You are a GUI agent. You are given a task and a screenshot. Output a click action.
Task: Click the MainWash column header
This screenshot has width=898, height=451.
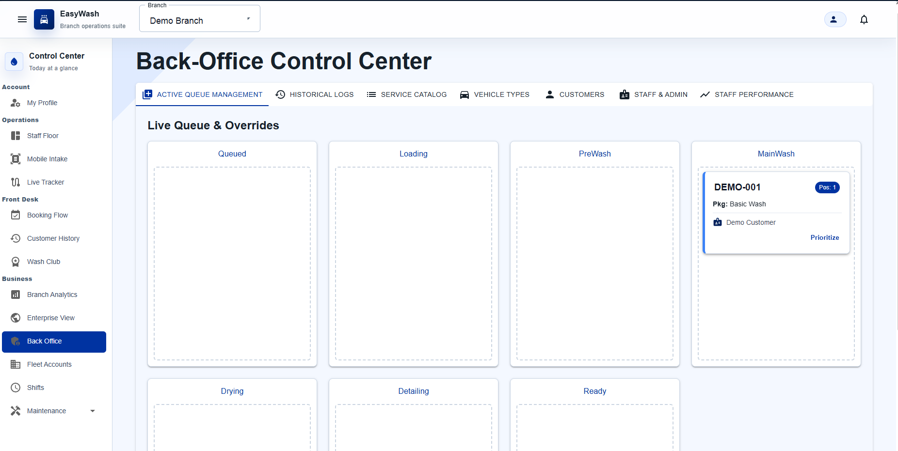tap(776, 154)
